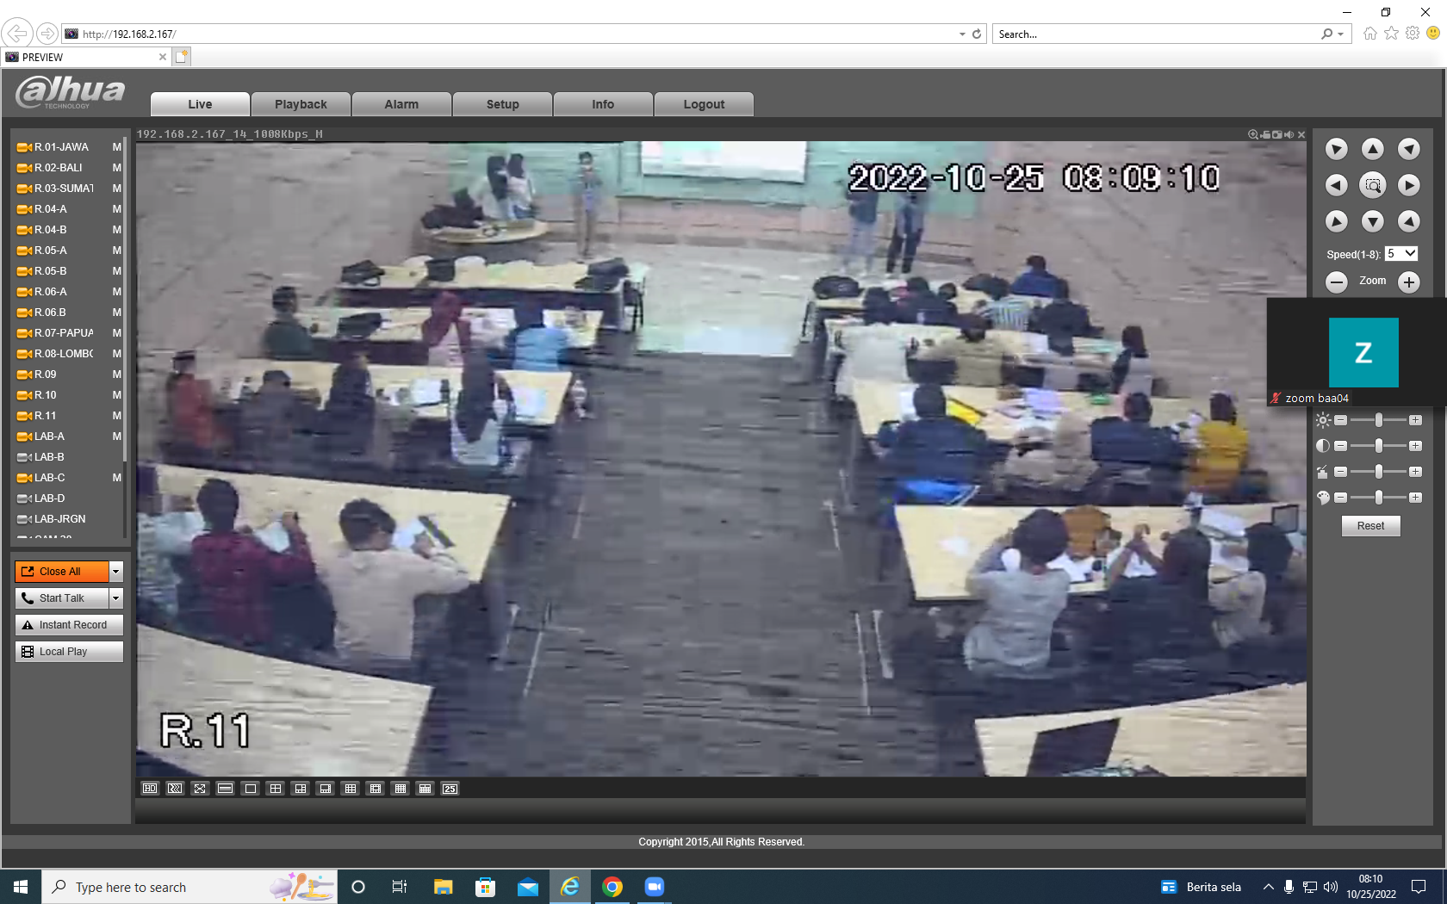Move the camera diagonally down-left
This screenshot has height=904, width=1447.
[x=1336, y=221]
